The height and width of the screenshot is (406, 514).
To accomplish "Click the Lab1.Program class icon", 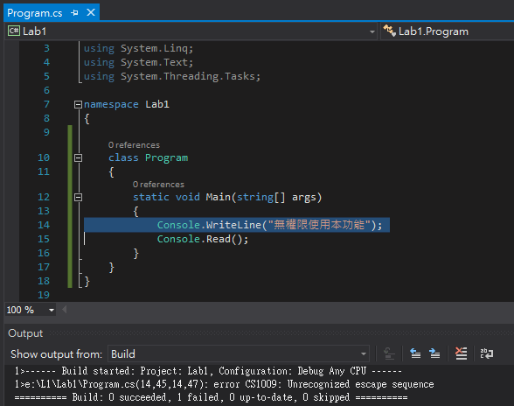I will click(390, 31).
